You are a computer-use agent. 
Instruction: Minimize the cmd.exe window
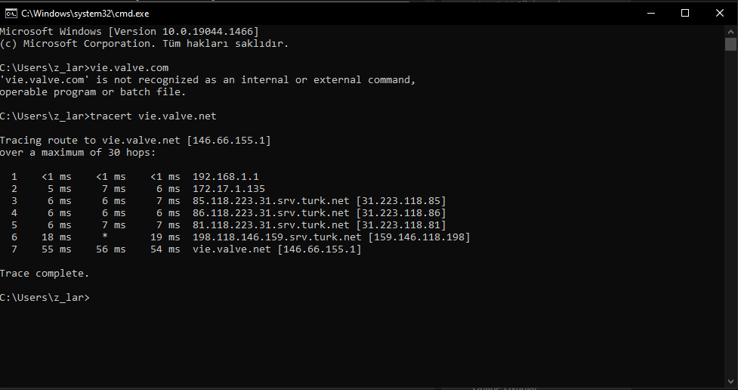pos(651,13)
